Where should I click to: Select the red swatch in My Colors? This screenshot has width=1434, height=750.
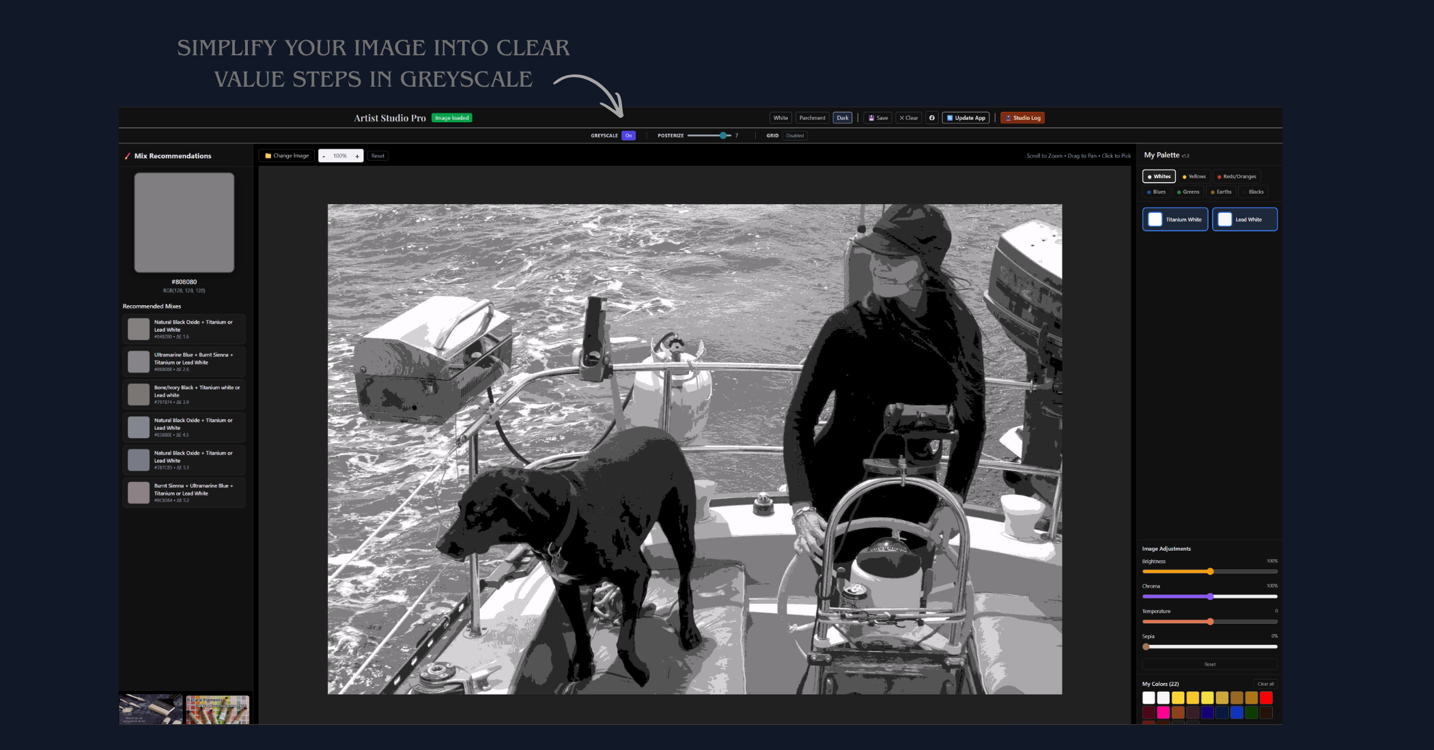[x=1266, y=697]
